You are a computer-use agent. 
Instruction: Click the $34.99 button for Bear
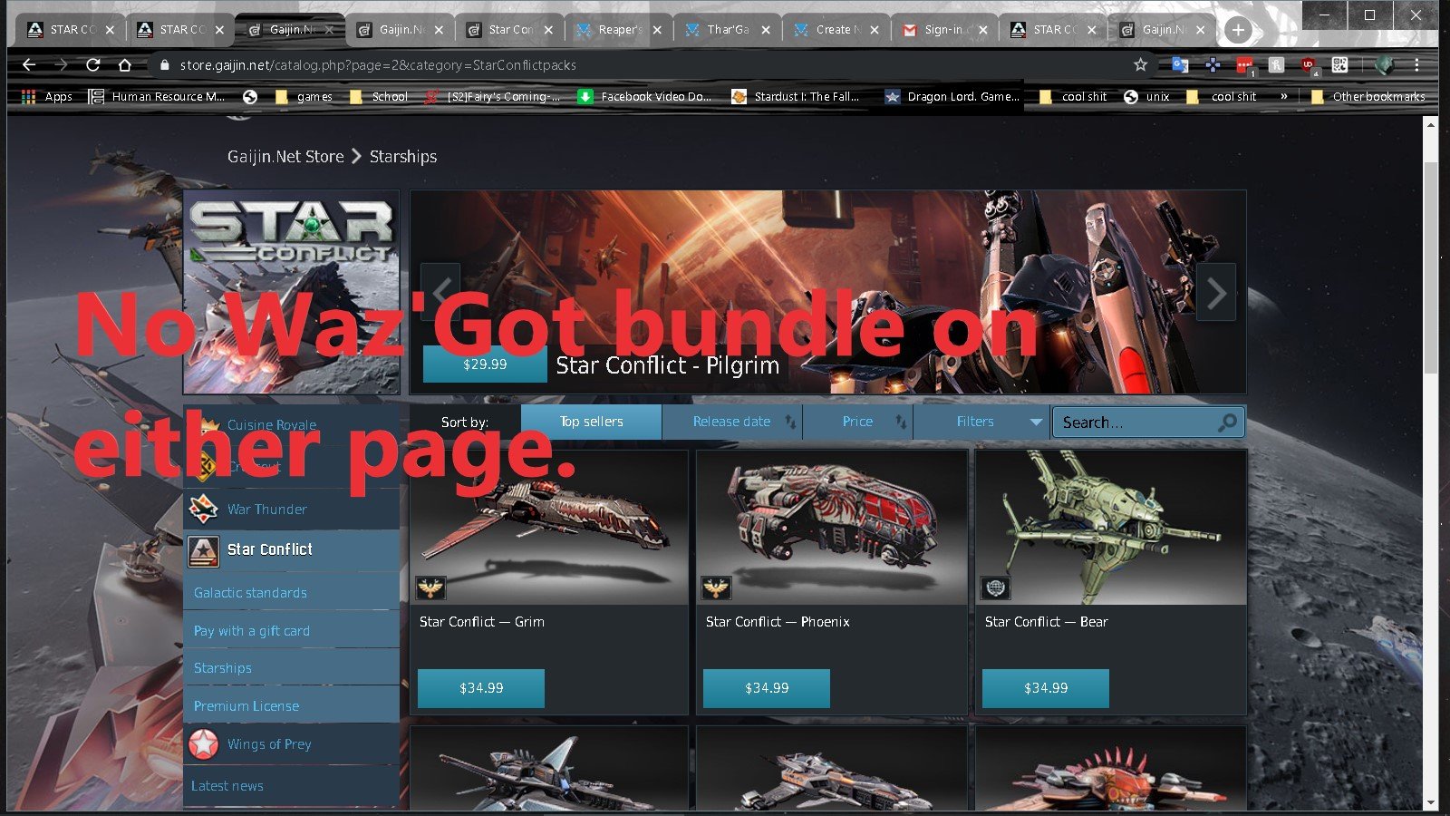pos(1046,688)
